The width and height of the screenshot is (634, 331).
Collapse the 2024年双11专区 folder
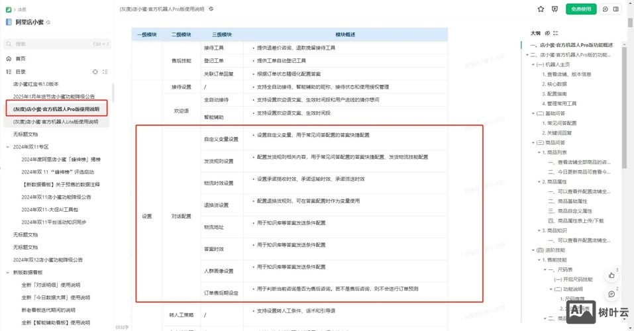[8, 147]
